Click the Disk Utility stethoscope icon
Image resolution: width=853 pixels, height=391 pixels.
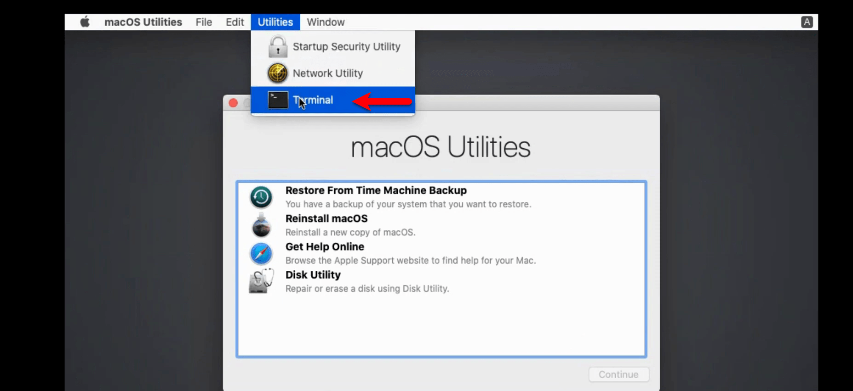pos(261,281)
